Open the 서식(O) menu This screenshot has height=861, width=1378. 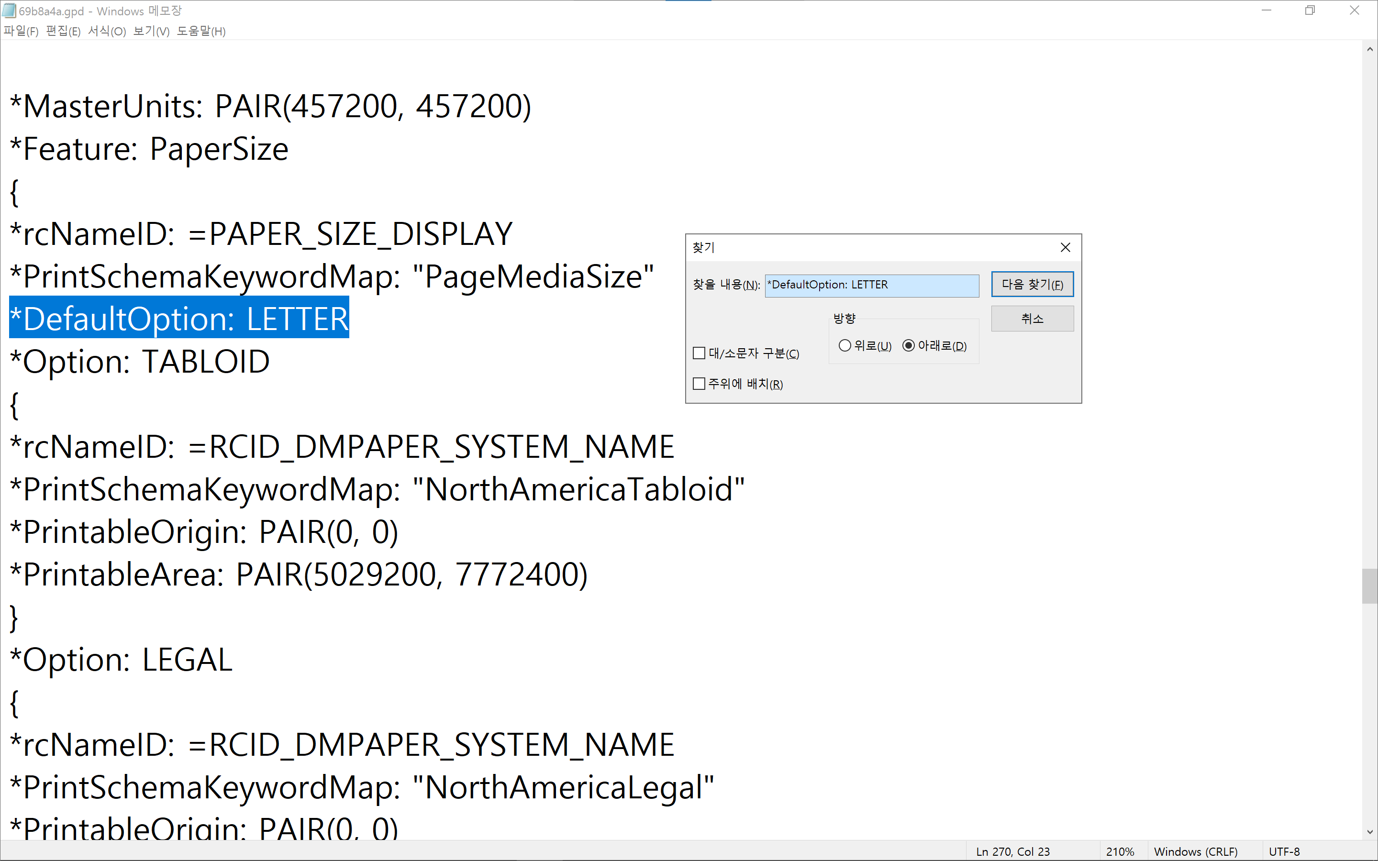tap(107, 31)
